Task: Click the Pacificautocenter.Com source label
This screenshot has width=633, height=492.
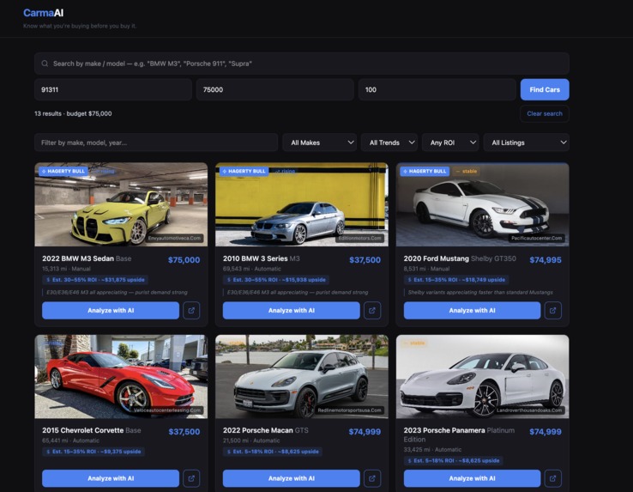Action: [537, 238]
